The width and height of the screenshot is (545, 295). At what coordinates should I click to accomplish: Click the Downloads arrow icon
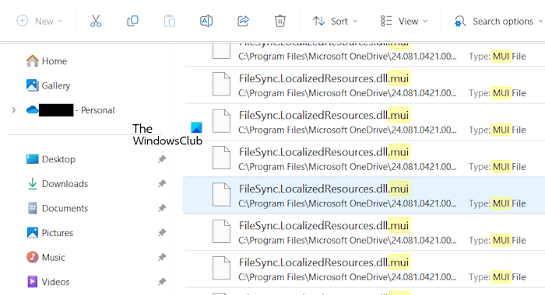(33, 184)
